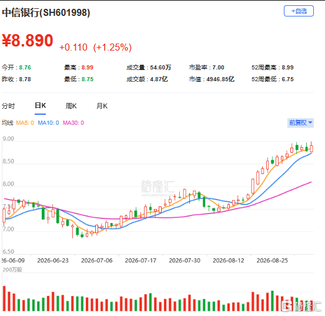Select the 日K chart tab

pos(40,105)
